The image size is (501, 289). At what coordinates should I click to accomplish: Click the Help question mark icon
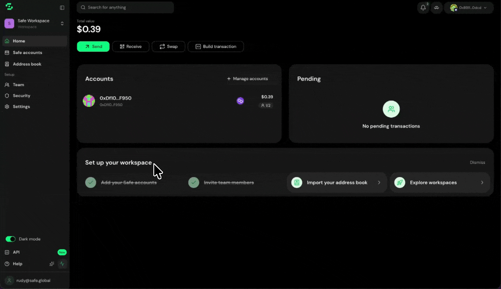(7, 264)
